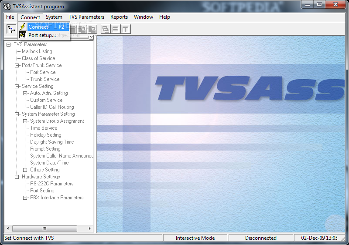
Task: Select Time Service tree item
Action: click(44, 128)
